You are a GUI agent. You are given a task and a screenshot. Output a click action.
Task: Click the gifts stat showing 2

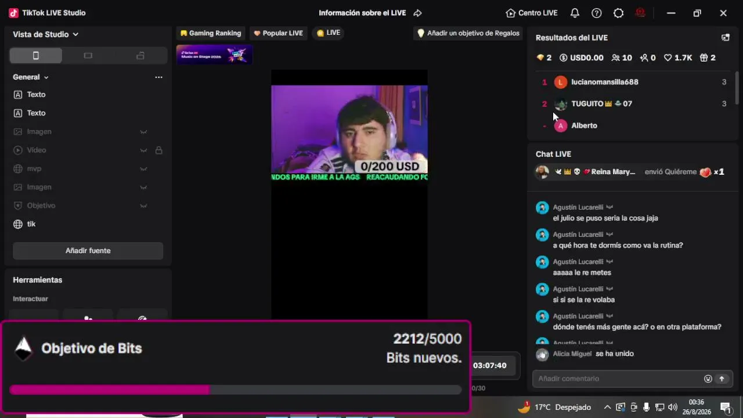coord(708,58)
